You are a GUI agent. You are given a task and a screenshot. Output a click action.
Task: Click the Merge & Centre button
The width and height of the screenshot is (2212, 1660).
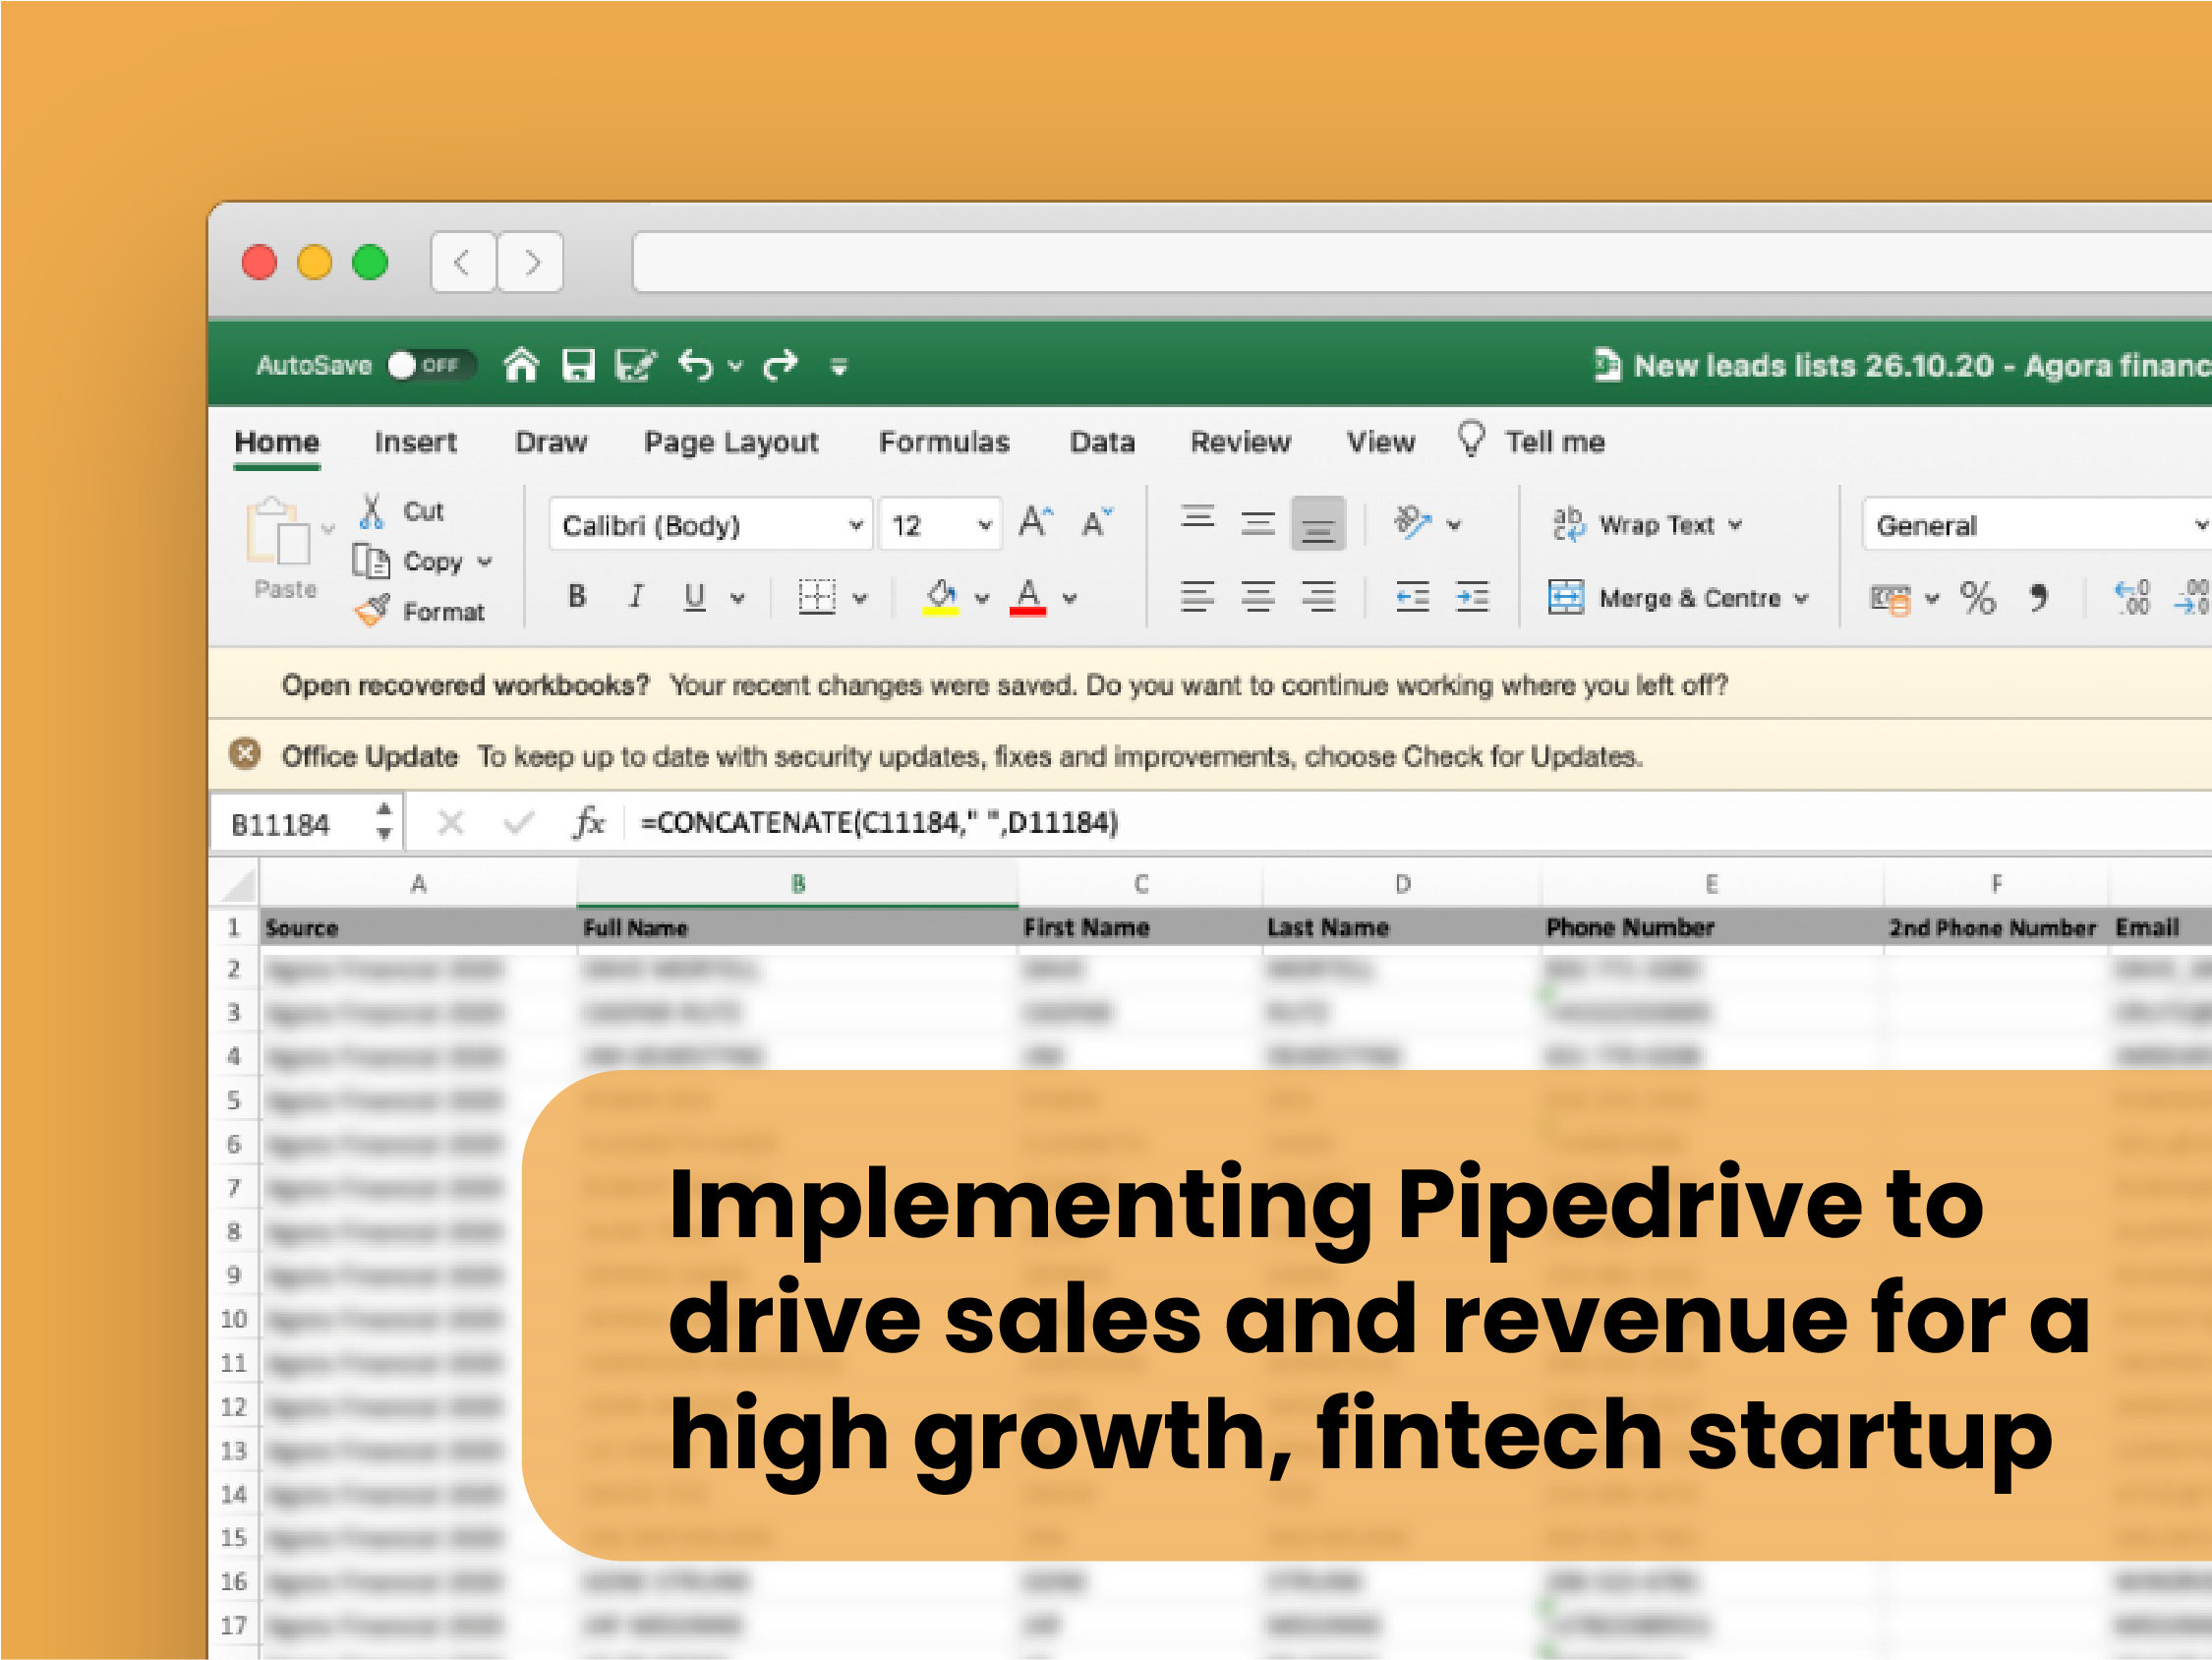[1665, 597]
